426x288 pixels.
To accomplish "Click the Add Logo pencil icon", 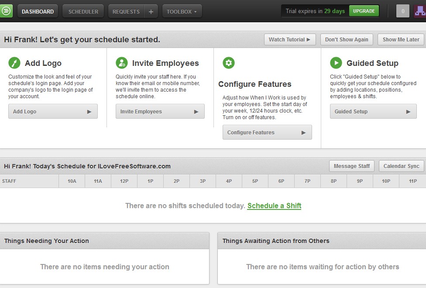I will 14,63.
